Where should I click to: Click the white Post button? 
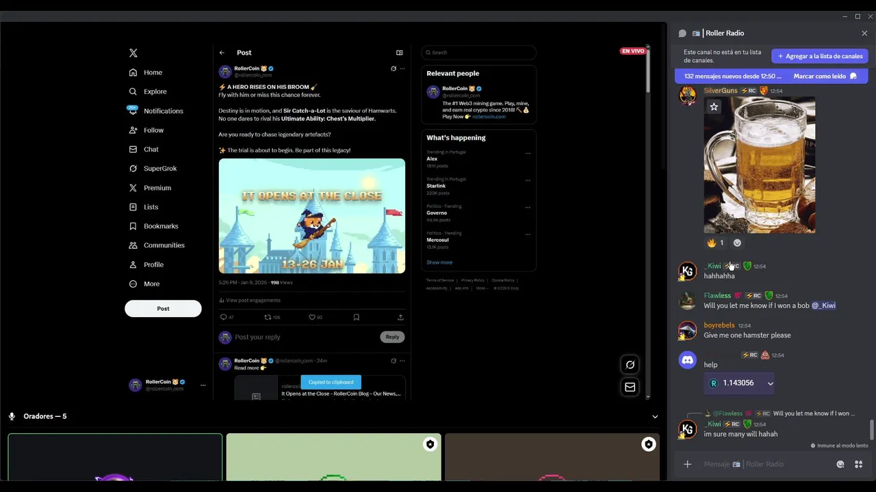163,309
